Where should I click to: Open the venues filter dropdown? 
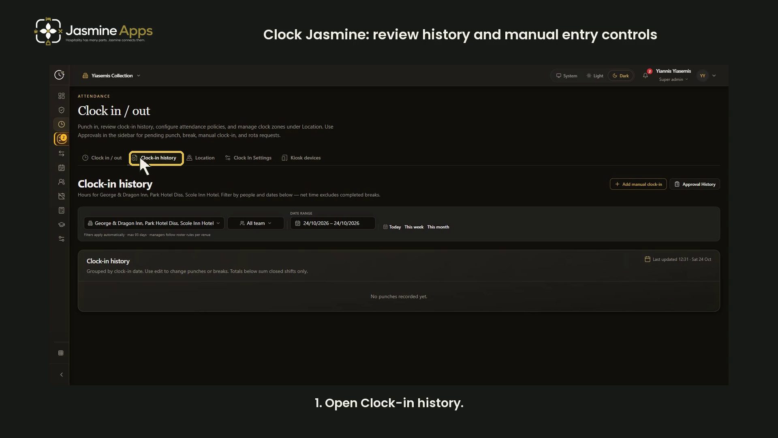coord(154,223)
